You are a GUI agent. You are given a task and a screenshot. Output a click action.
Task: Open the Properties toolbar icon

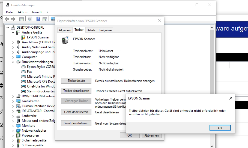point(30,19)
